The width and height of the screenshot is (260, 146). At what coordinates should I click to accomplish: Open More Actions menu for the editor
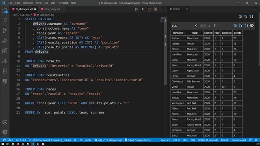162,9
